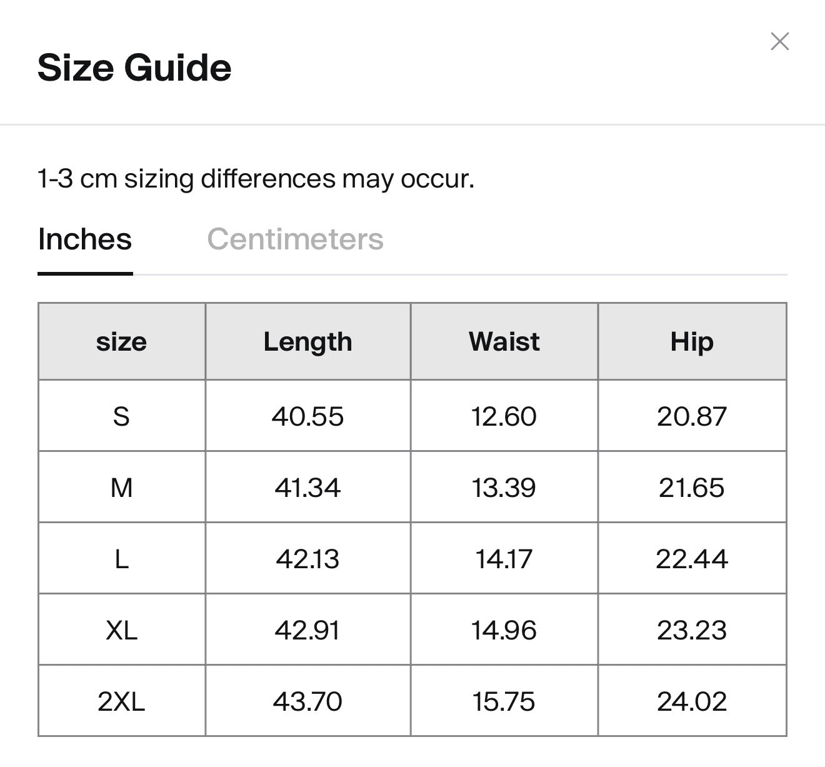Click the 22.44 hip value
This screenshot has height=767, width=825.
pyautogui.click(x=691, y=559)
